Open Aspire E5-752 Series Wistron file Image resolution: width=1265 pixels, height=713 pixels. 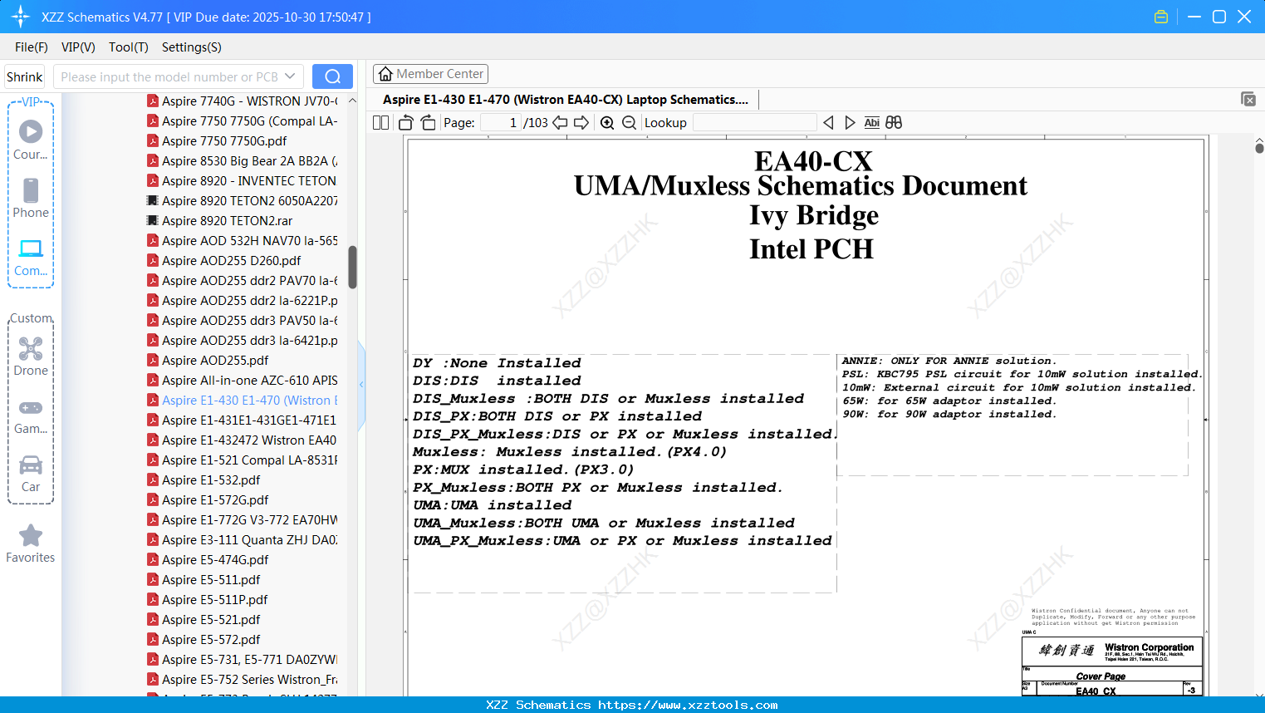pos(243,680)
